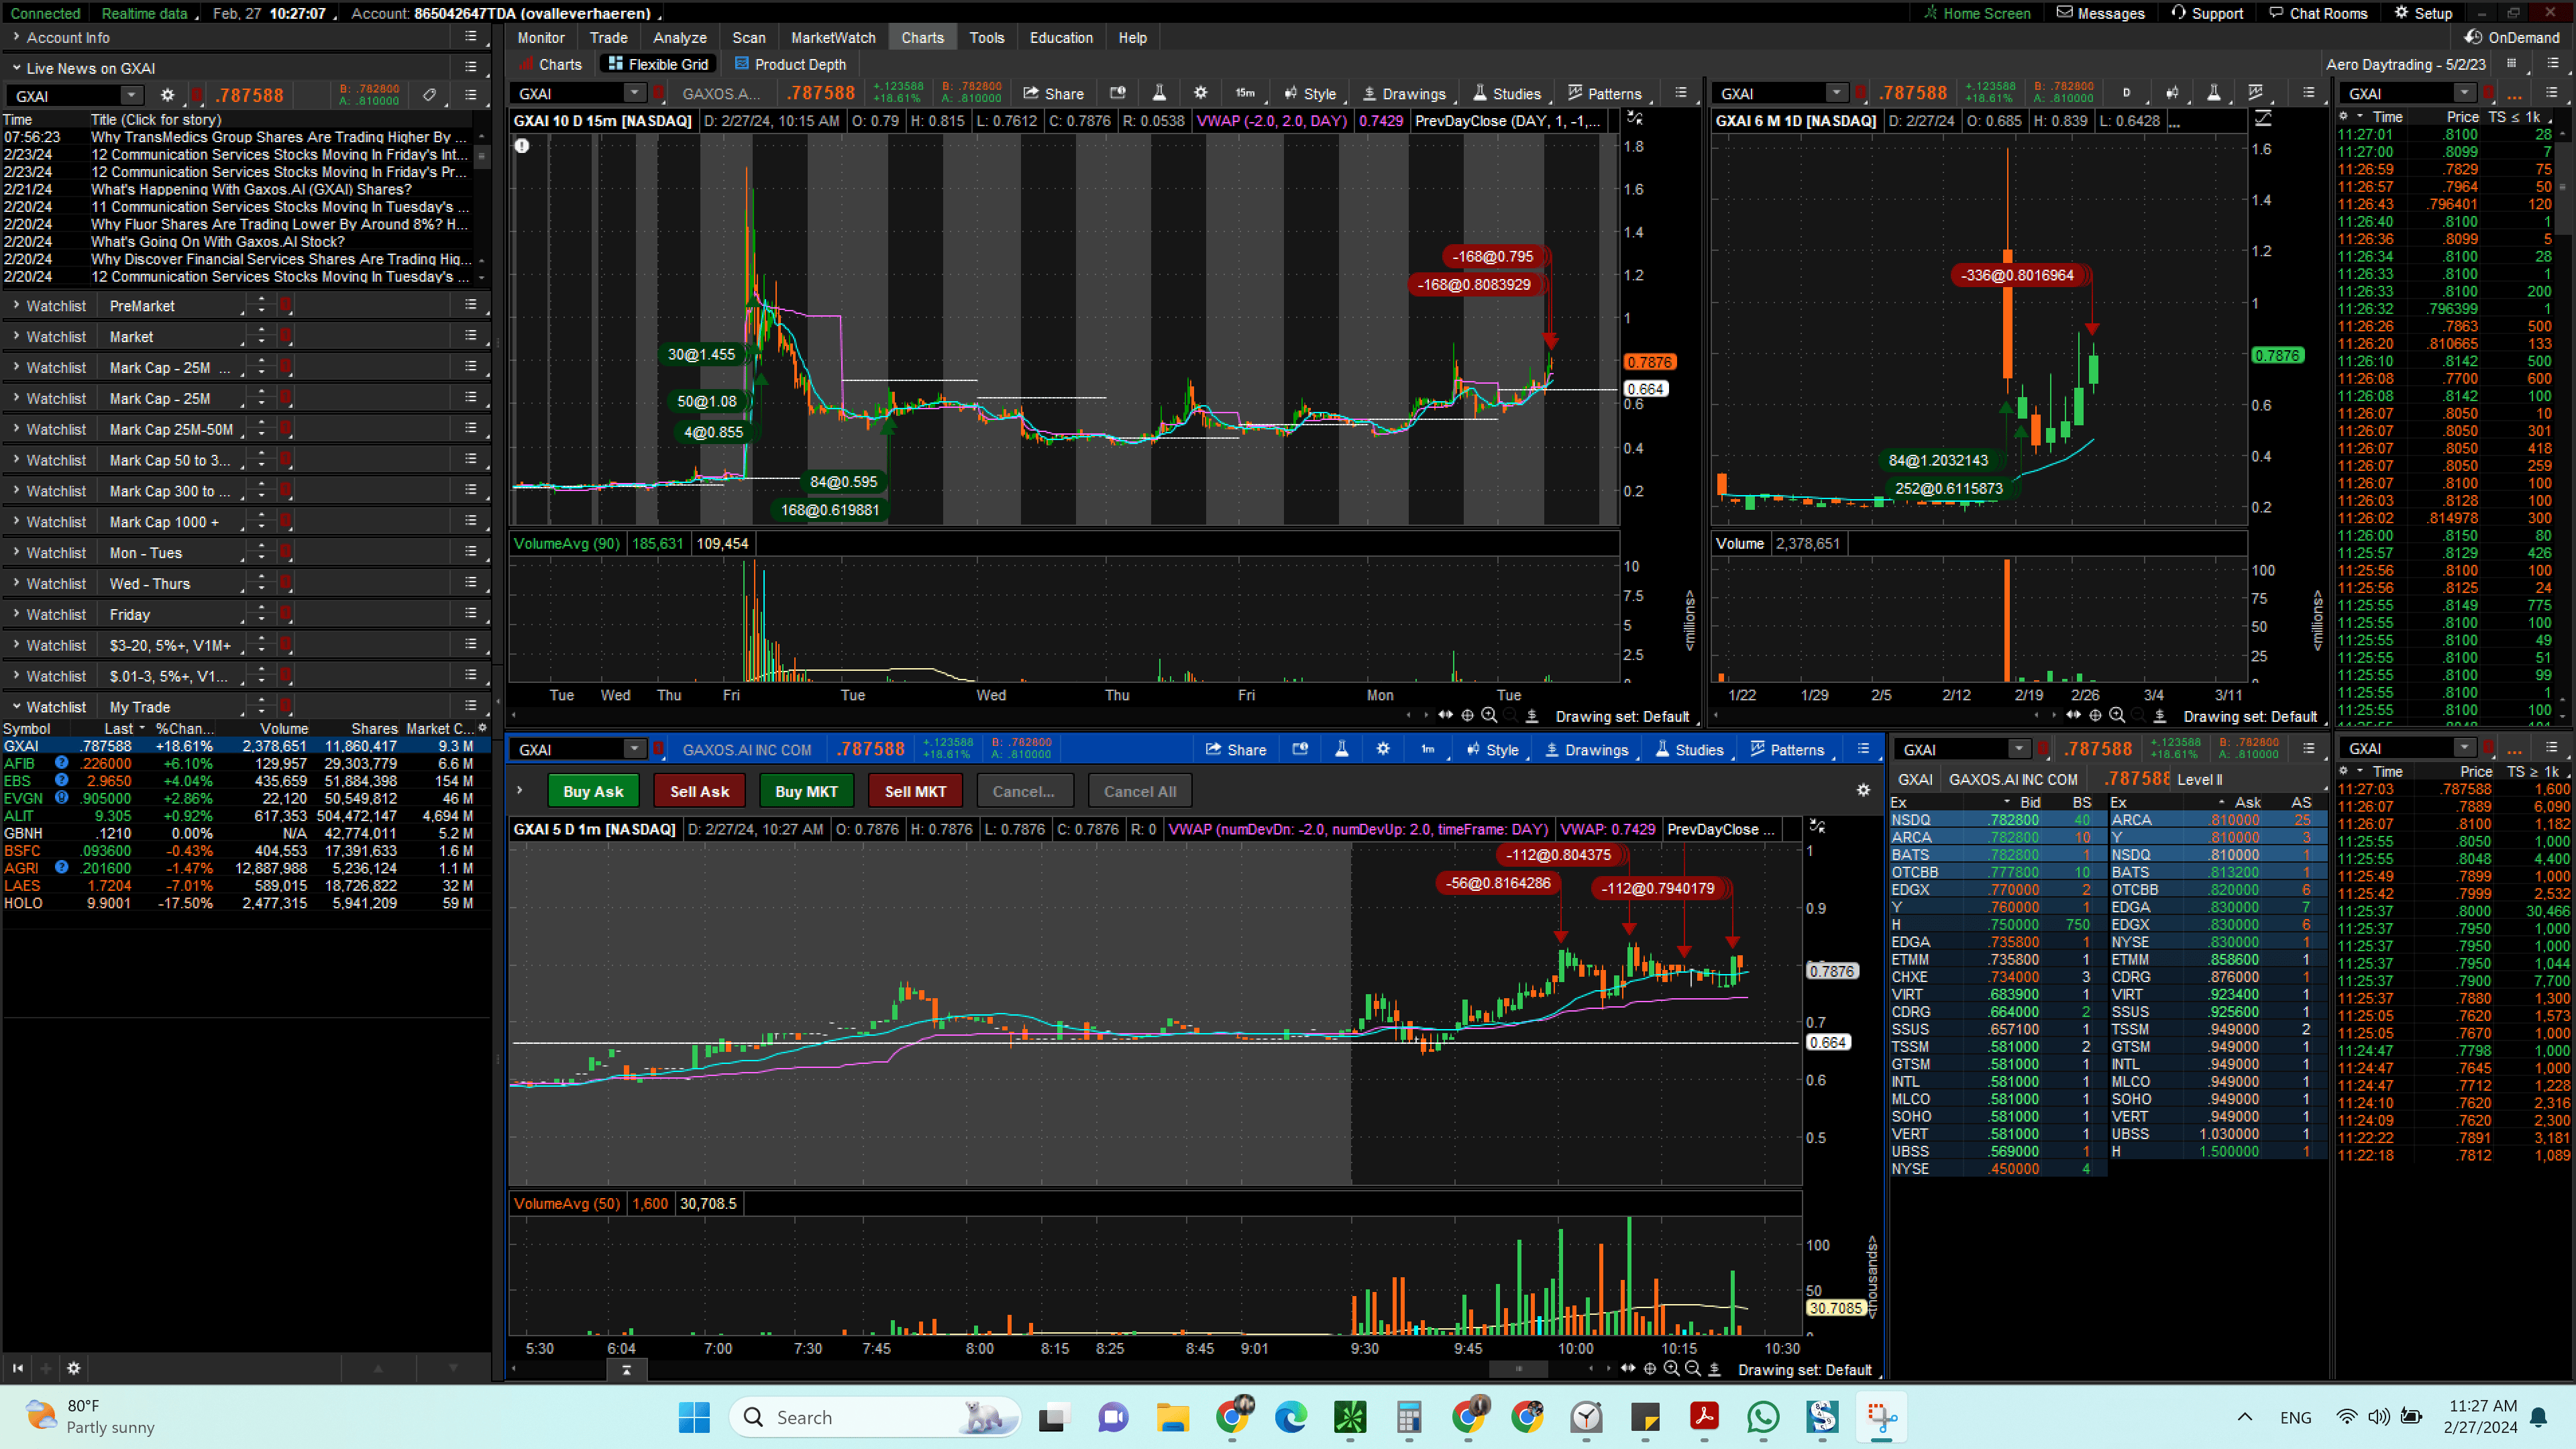The height and width of the screenshot is (1449, 2576).
Task: Open the 15m timeframe dropdown
Action: click(1245, 93)
